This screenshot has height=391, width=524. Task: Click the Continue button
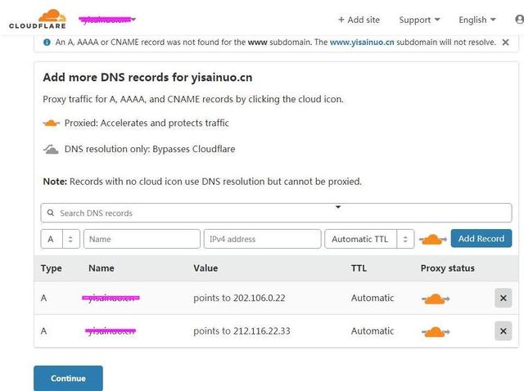click(x=68, y=378)
